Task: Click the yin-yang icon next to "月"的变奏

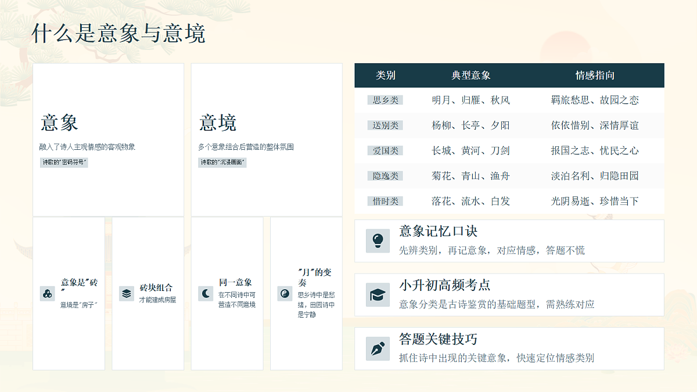Action: coord(285,293)
